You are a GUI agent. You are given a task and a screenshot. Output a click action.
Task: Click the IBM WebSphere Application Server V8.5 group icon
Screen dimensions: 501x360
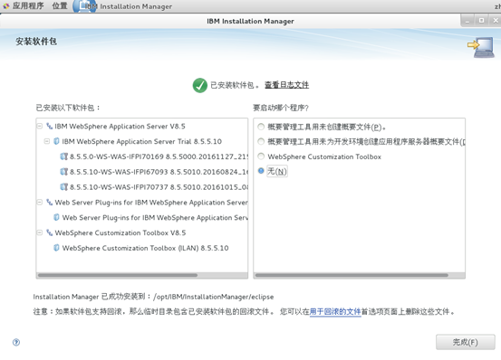tap(50, 127)
